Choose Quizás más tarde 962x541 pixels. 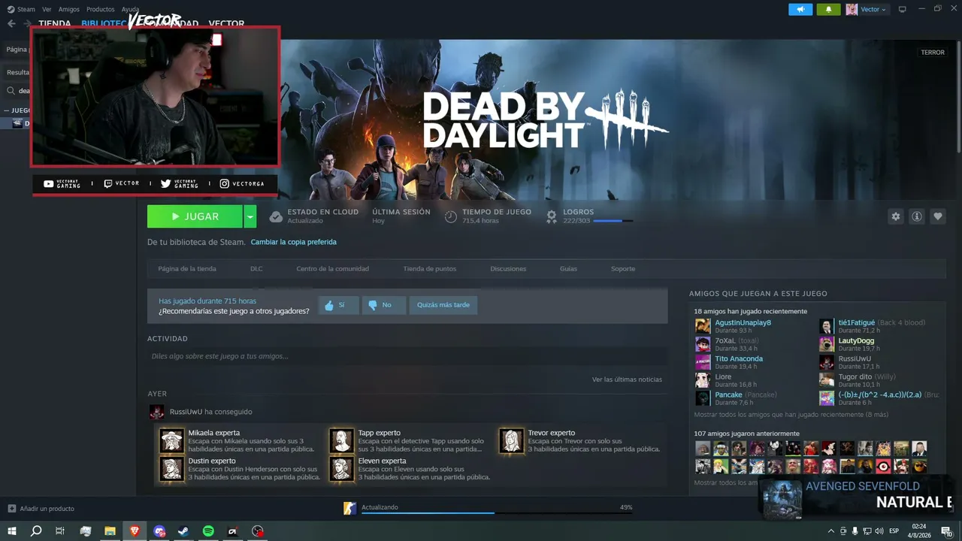(x=443, y=305)
